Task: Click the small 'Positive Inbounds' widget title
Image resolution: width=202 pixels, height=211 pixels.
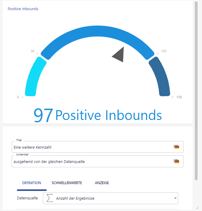Action: (23, 9)
